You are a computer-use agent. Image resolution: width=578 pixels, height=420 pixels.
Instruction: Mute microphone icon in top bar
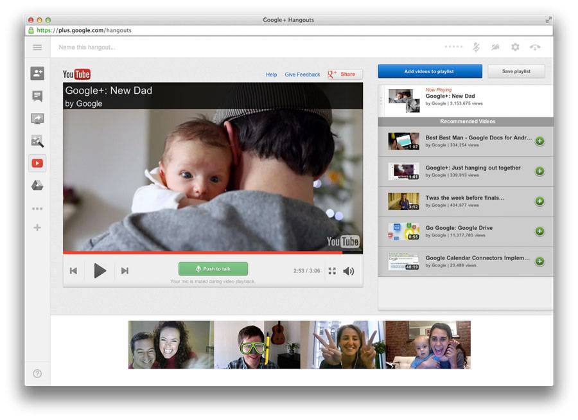coord(476,47)
